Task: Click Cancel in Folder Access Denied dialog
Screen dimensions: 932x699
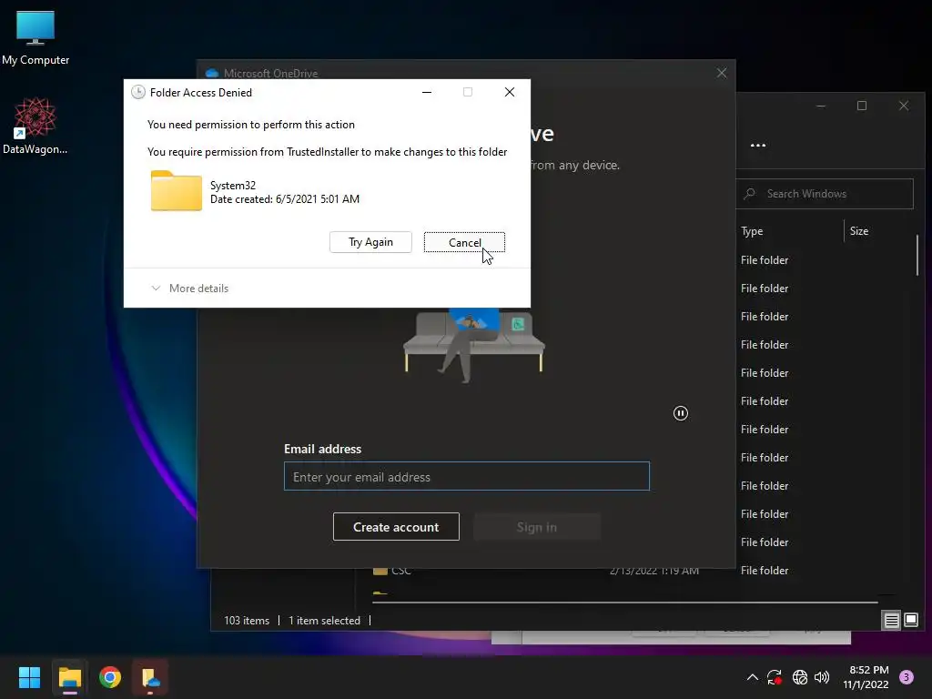Action: click(x=464, y=242)
